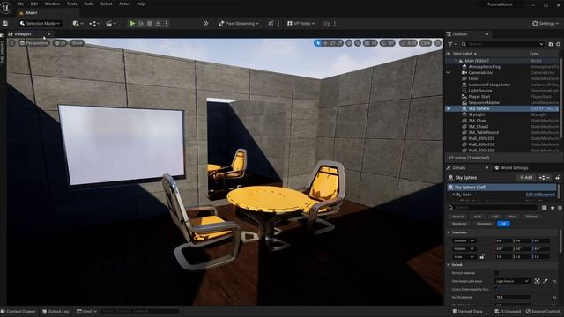Open the viewport Show menu
564x317 pixels.
[x=77, y=43]
